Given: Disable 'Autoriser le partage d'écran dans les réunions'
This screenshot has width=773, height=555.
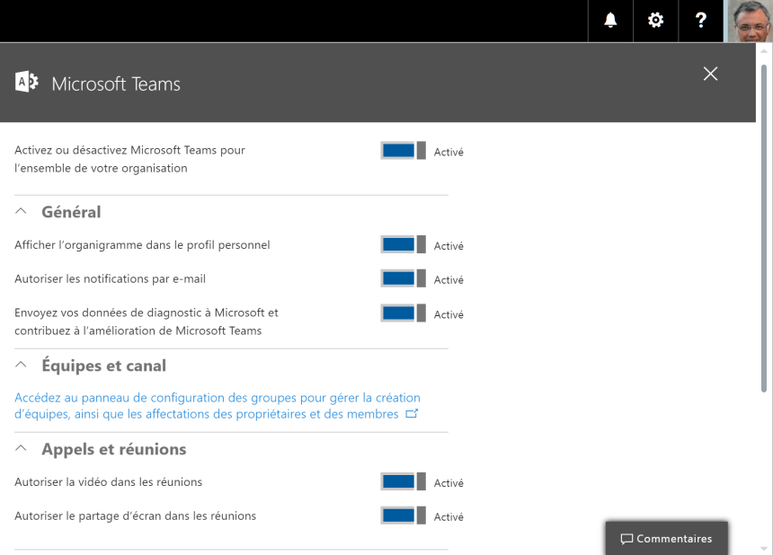Looking at the screenshot, I should coord(403,516).
